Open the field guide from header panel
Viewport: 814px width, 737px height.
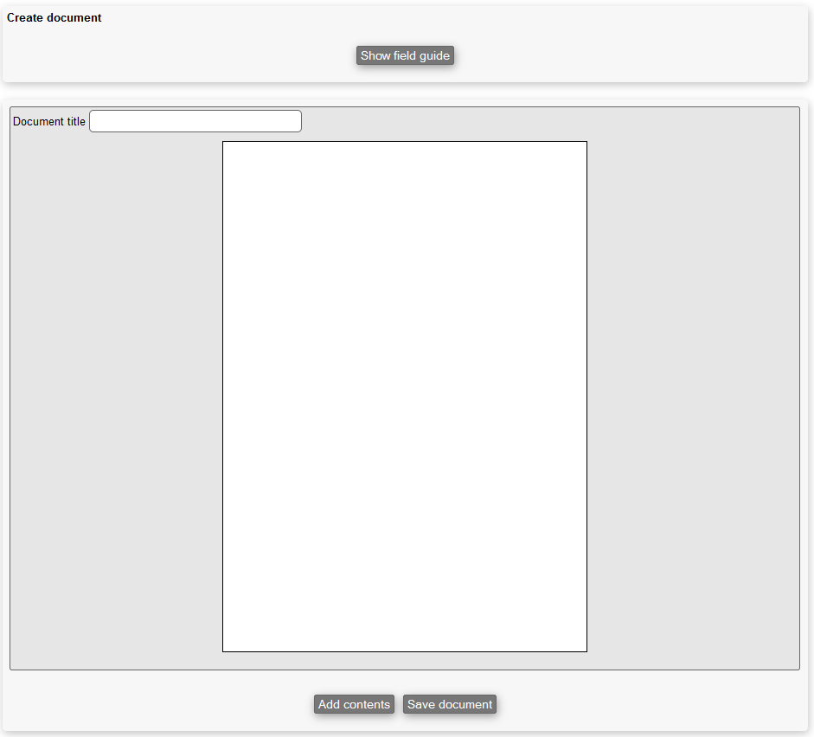click(x=405, y=55)
